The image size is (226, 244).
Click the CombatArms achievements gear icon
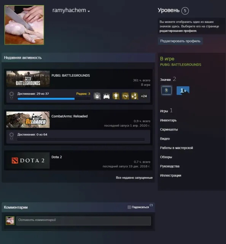11,136
